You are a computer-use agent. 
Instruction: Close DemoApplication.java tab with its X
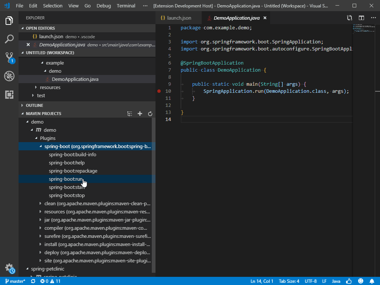click(265, 18)
